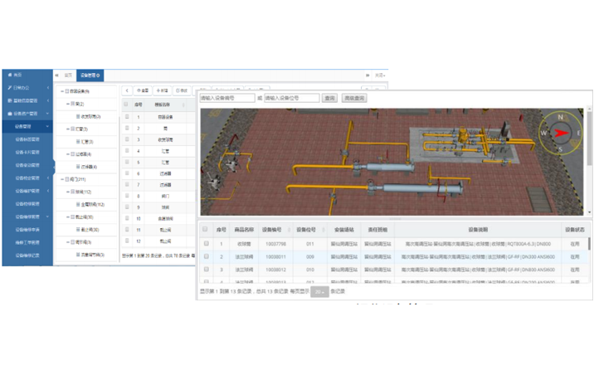The height and width of the screenshot is (370, 594).
Task: Tick the checkbox for device row 10037798
Action: [207, 244]
